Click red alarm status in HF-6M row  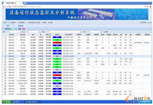(x=57, y=43)
